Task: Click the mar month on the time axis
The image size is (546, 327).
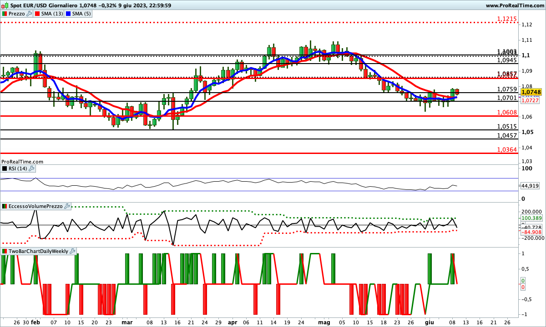Action: coord(127,322)
